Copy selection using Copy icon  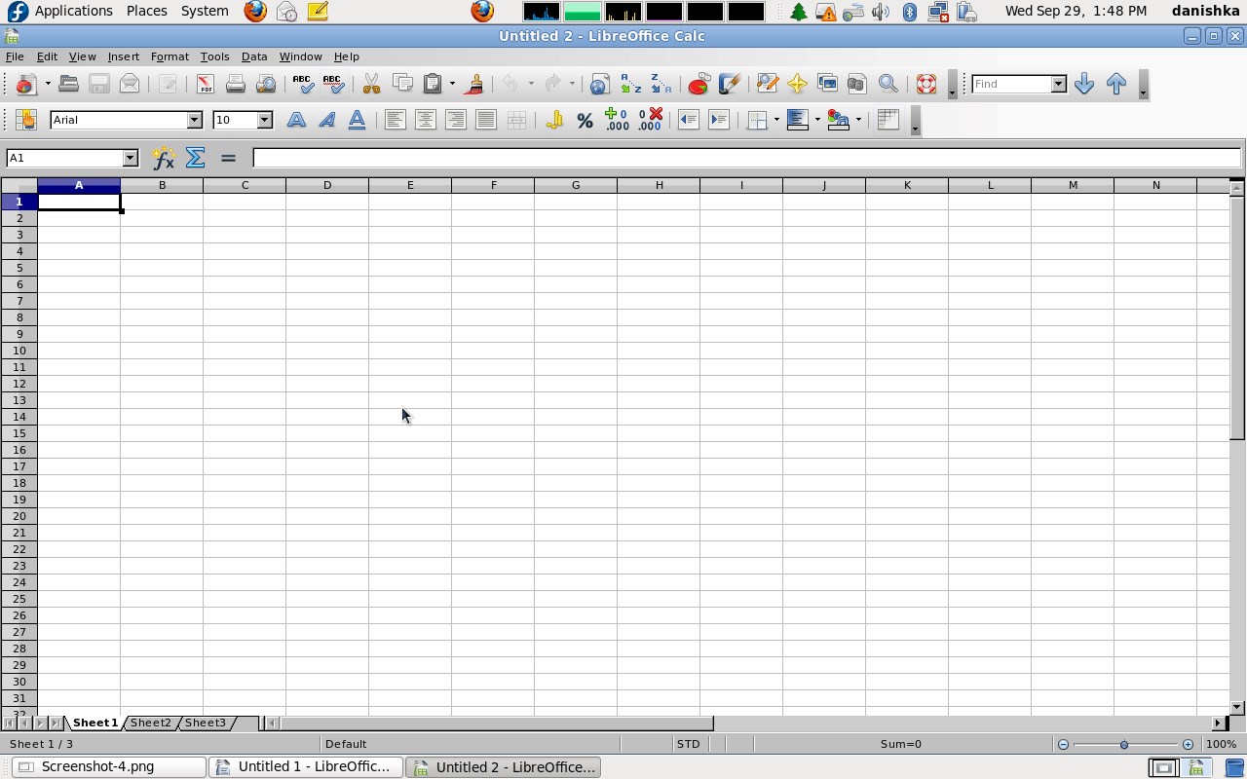401,84
